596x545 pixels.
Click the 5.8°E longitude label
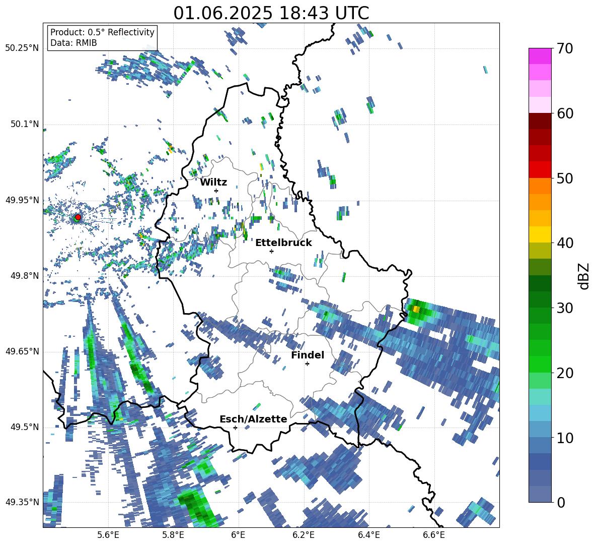pos(173,535)
